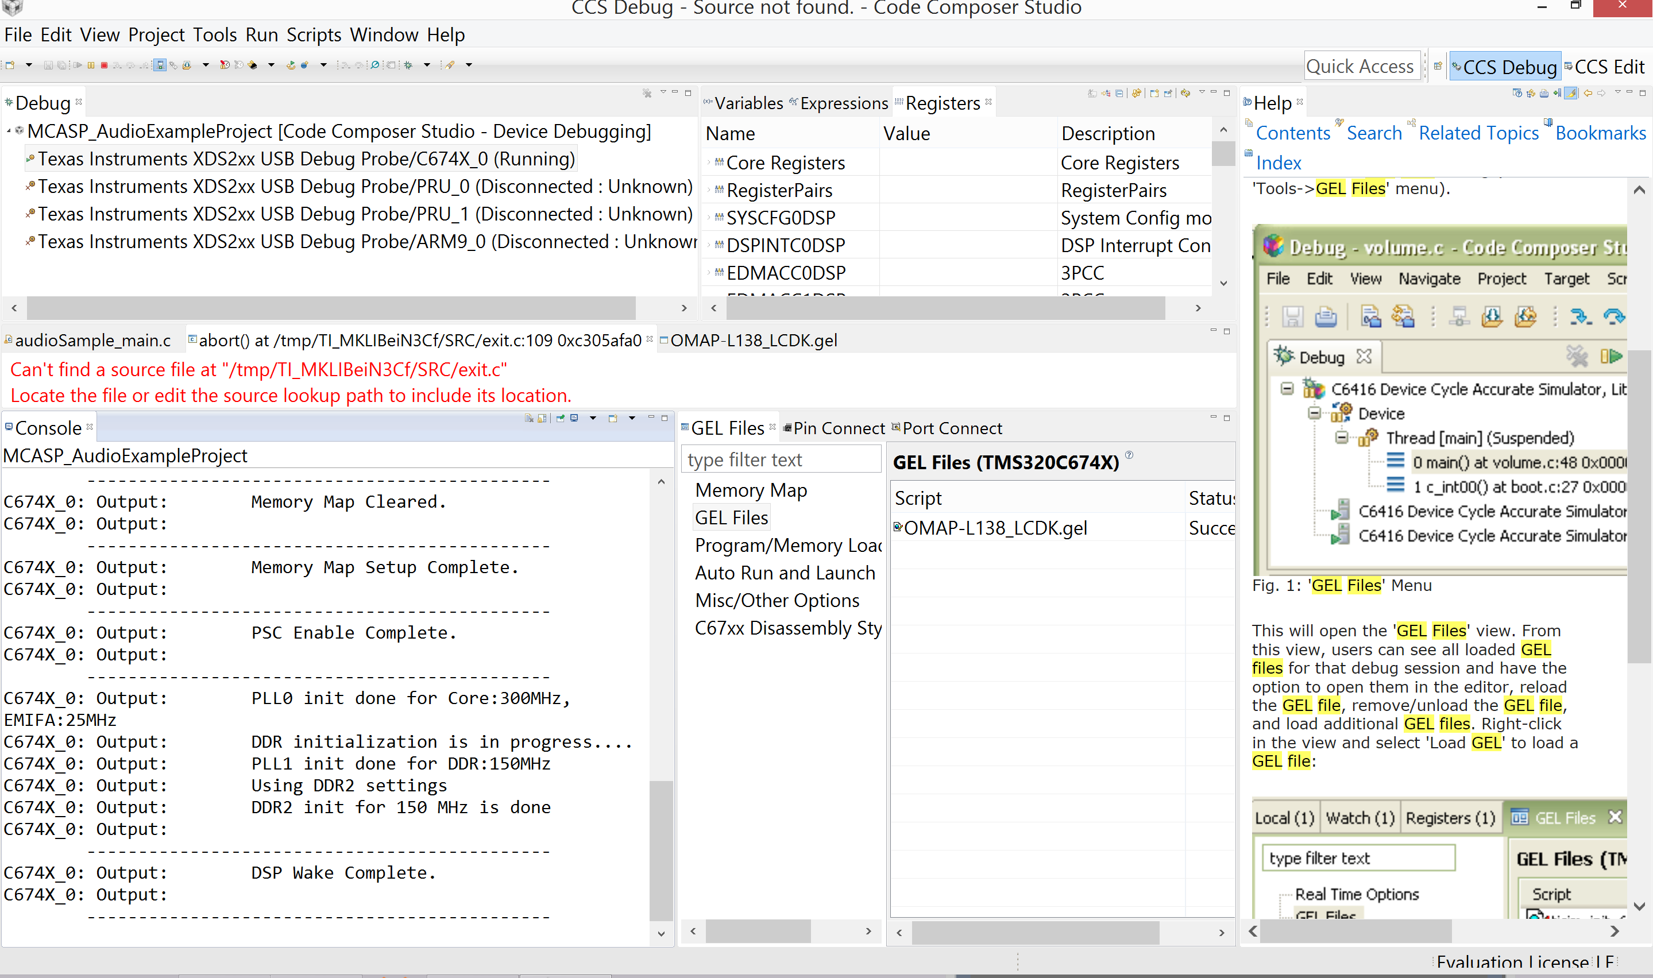Open the Project menu

pyautogui.click(x=156, y=34)
